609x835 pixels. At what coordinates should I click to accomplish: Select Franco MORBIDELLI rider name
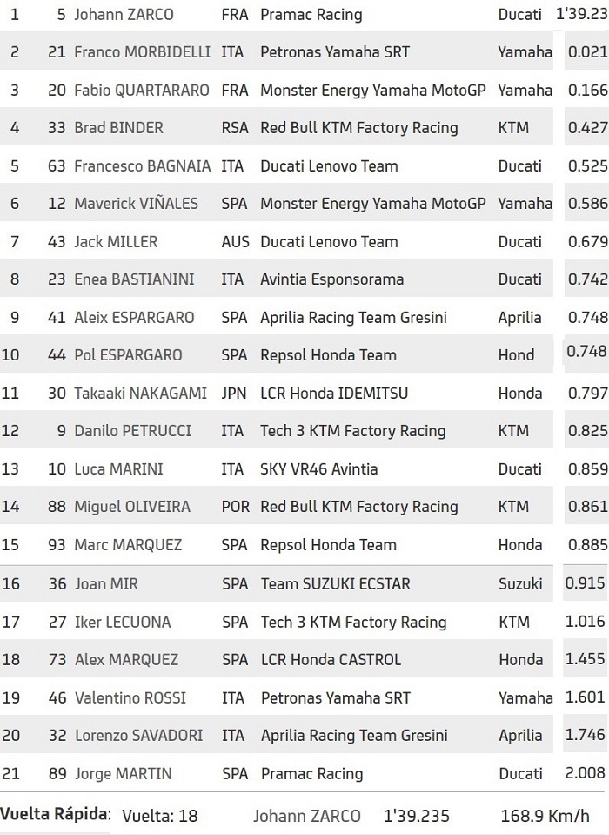(x=142, y=52)
